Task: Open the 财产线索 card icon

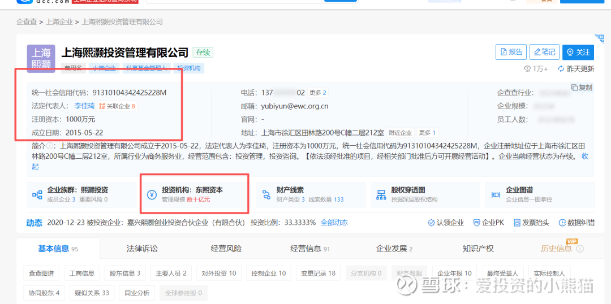Action: point(266,194)
